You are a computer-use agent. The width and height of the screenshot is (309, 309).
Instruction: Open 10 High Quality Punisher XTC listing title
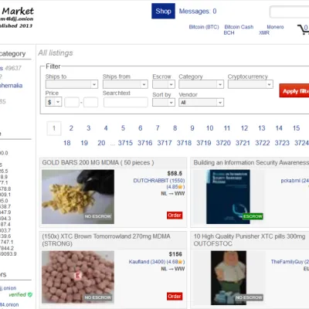click(250, 239)
